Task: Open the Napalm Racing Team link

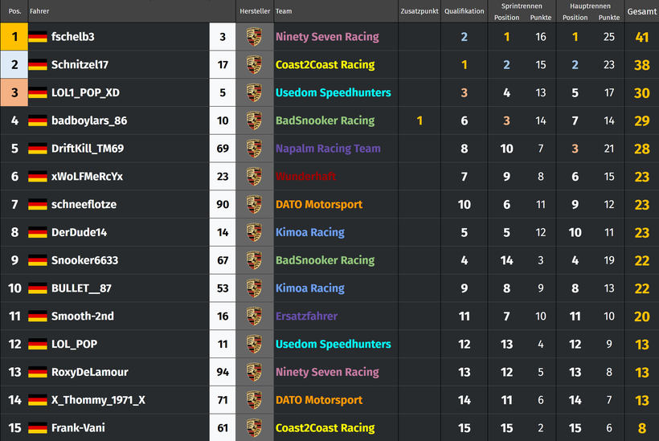Action: tap(328, 149)
